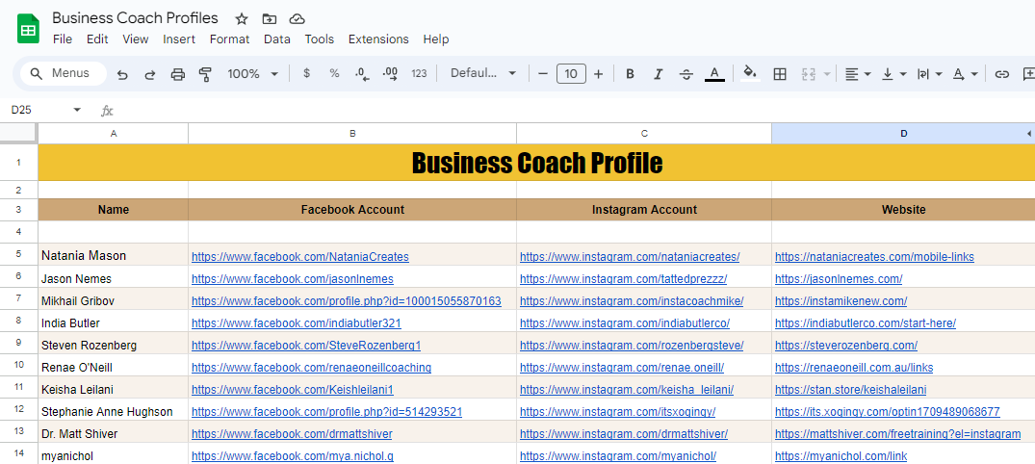Screen dimensions: 1035x464
Task: Click the insert comment icon
Action: 1028,74
